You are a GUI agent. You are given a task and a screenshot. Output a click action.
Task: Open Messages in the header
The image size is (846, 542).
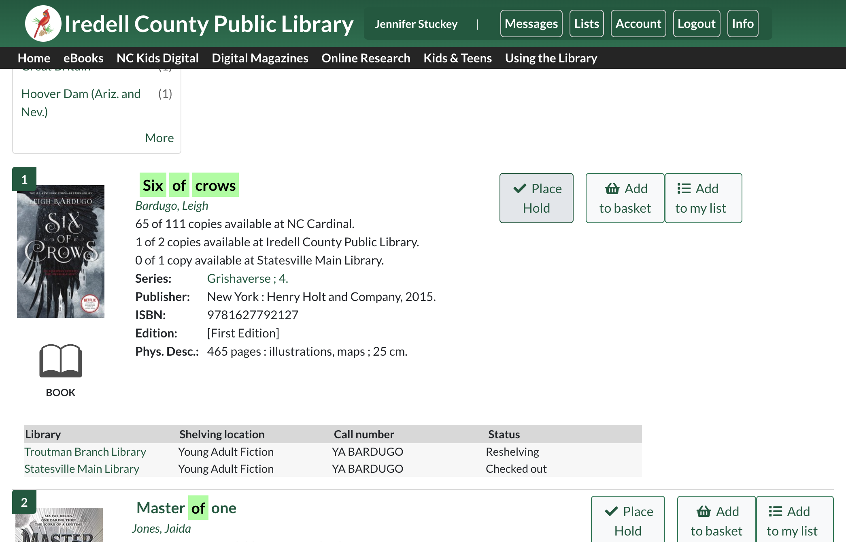[531, 23]
